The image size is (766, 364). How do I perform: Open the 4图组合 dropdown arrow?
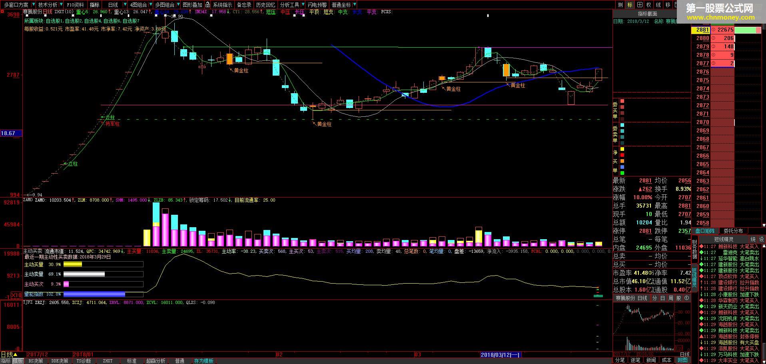pos(150,5)
